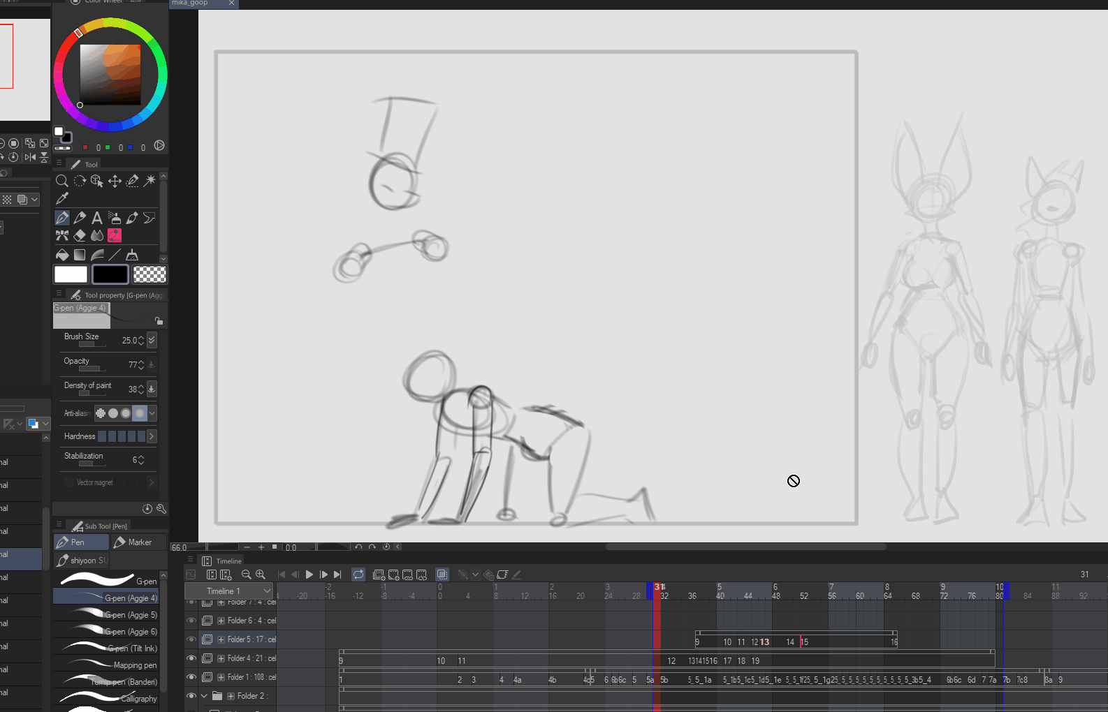Hide Folder 1 track in timeline
Screen dimensions: 1108x712
click(191, 677)
